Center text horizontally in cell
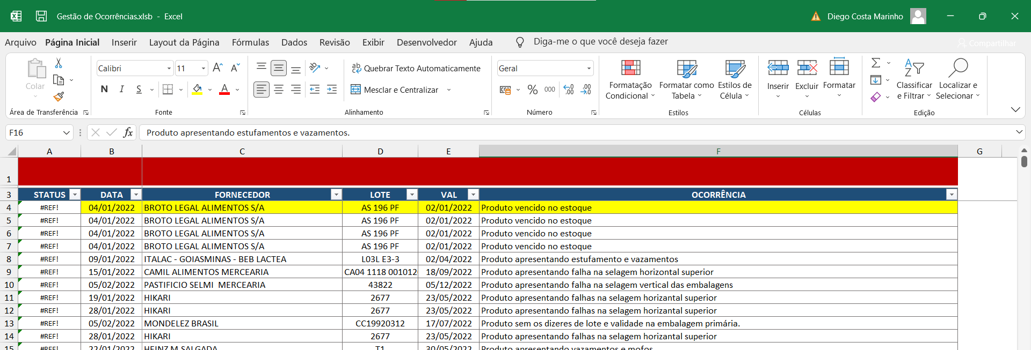Screen dimensions: 1031x350 point(279,90)
